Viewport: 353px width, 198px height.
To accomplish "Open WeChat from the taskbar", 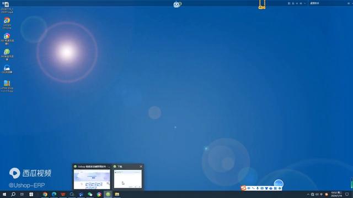I will coord(90,194).
